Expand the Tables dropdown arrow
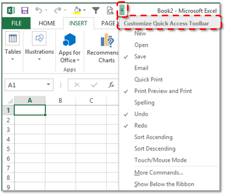Screen dimensions: 226x195 (13, 59)
